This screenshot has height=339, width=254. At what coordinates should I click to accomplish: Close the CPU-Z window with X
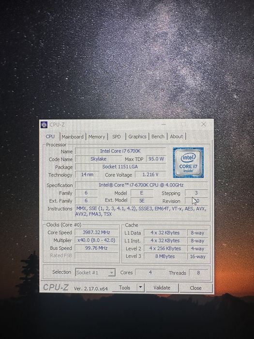(204, 124)
